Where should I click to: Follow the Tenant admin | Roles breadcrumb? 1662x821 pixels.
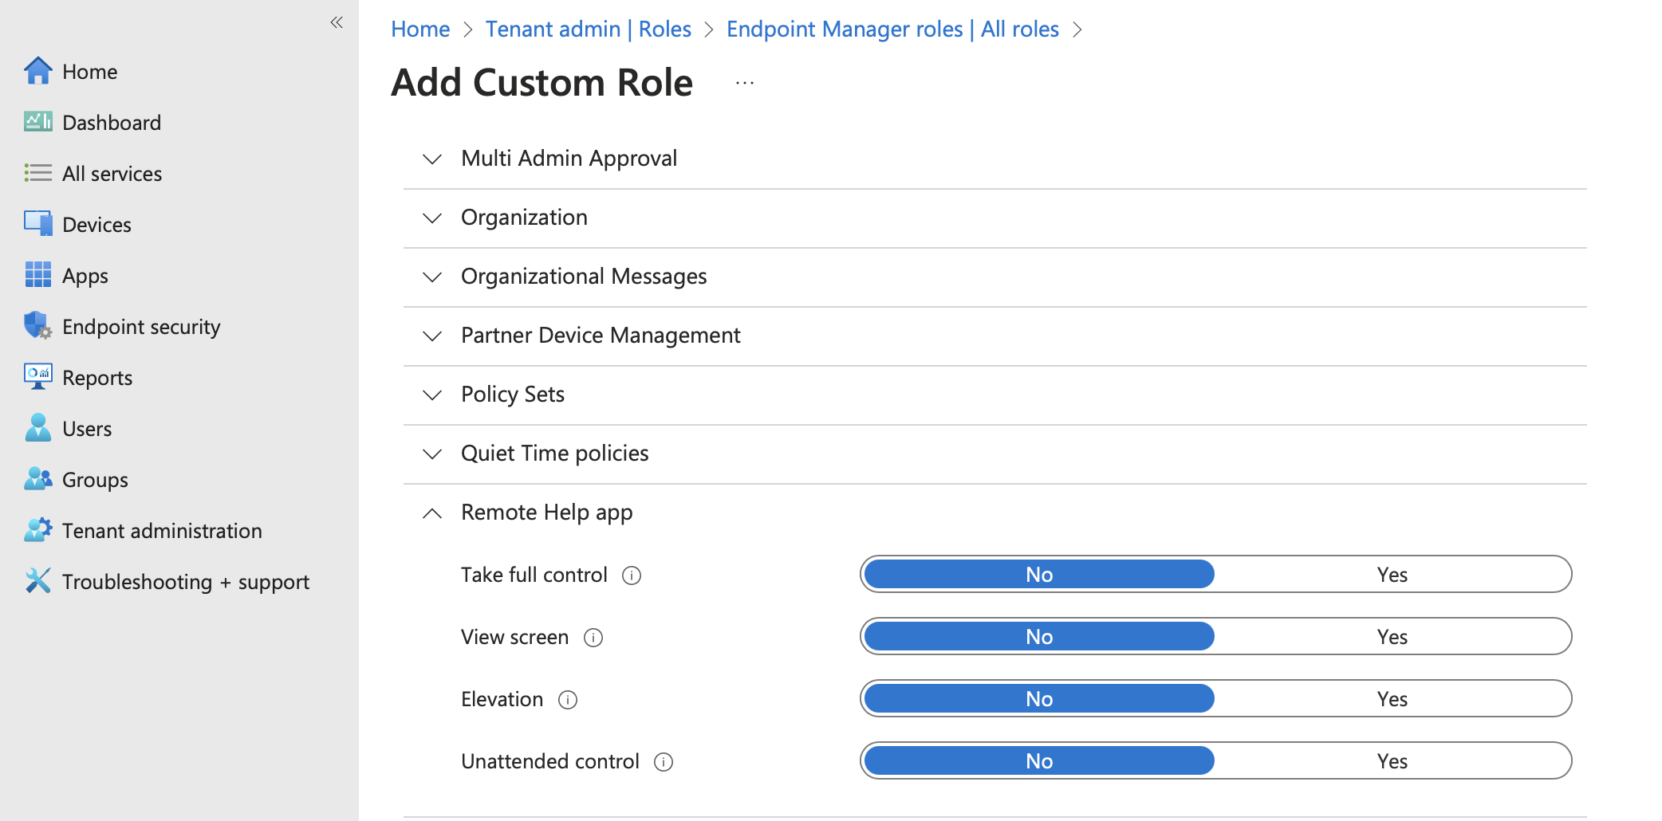pyautogui.click(x=588, y=29)
